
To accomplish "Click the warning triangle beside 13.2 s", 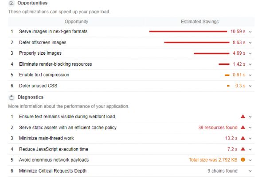I will click(243, 138).
